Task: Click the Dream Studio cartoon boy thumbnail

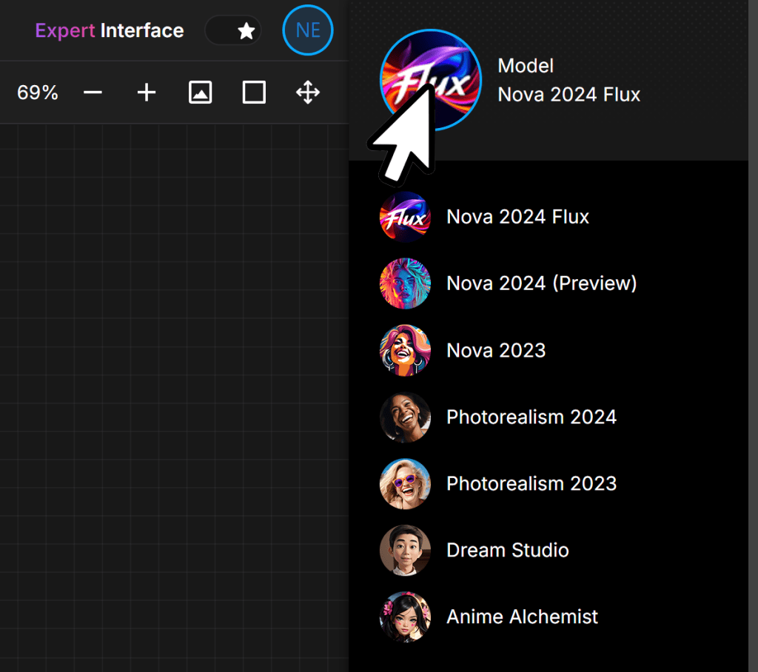Action: coord(405,550)
